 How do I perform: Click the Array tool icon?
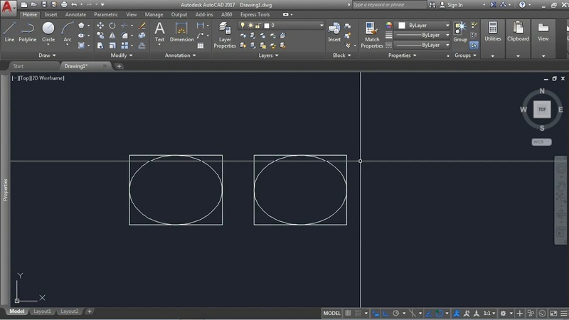pyautogui.click(x=124, y=46)
